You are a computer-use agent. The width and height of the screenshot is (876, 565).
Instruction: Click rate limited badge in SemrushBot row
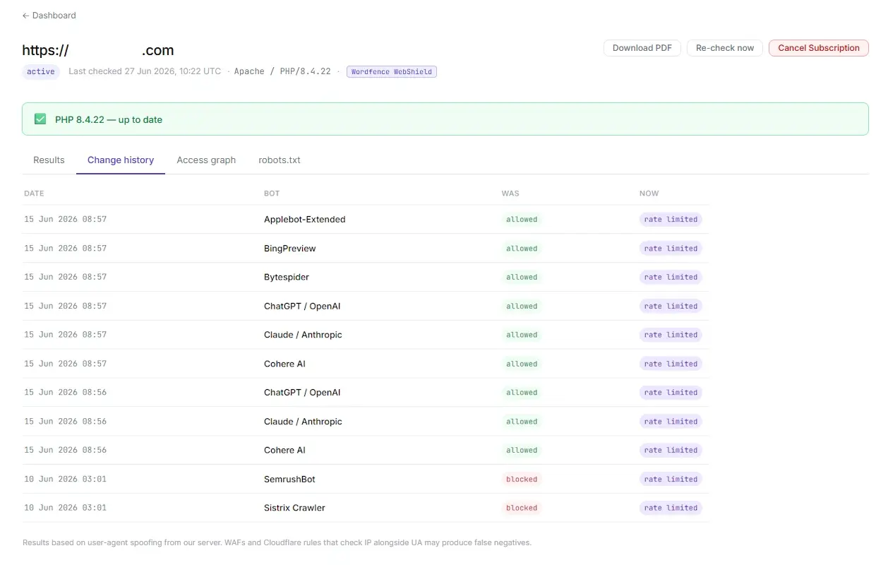671,479
